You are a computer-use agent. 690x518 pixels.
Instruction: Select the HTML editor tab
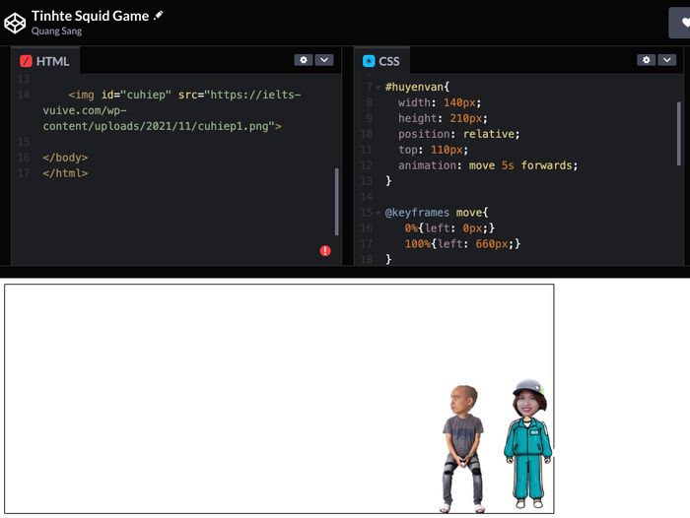[x=45, y=61]
